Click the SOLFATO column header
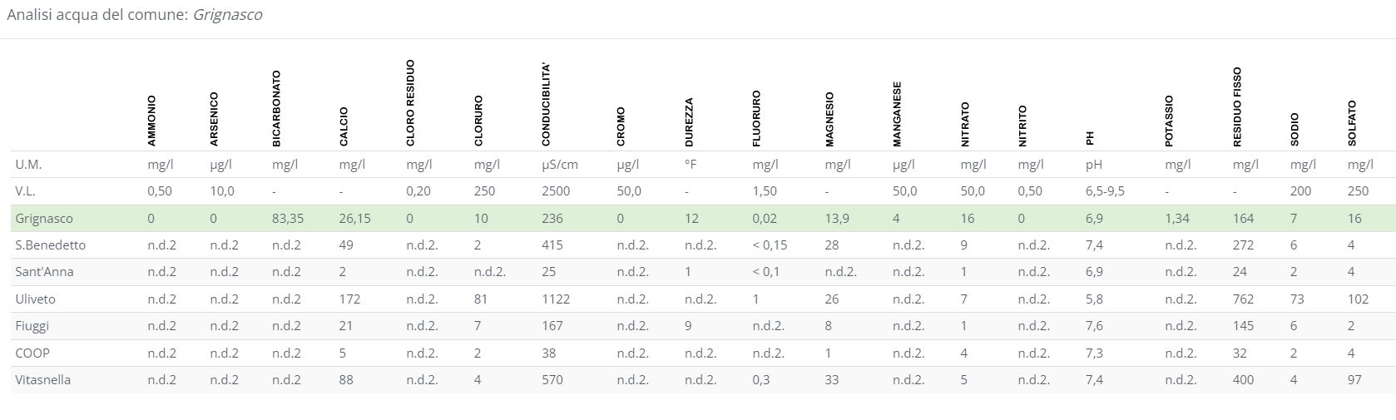Viewport: 1396px width, 420px height. pos(1352,123)
